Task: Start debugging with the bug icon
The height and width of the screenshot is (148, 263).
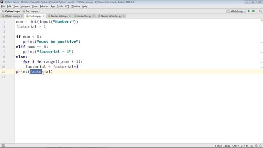Action: click(254, 11)
